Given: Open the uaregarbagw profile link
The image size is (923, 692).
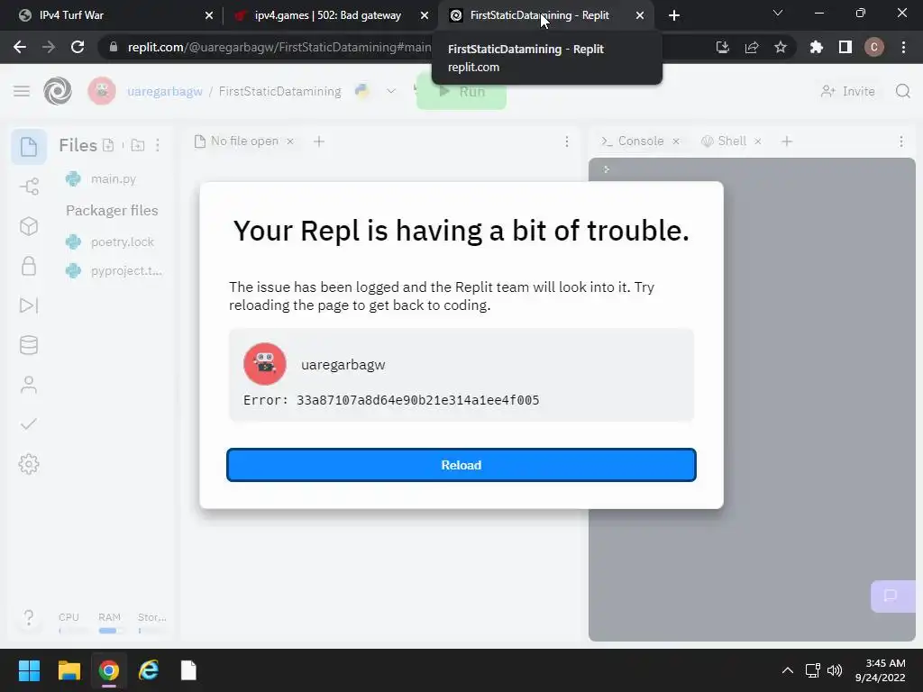Looking at the screenshot, I should pos(165,91).
